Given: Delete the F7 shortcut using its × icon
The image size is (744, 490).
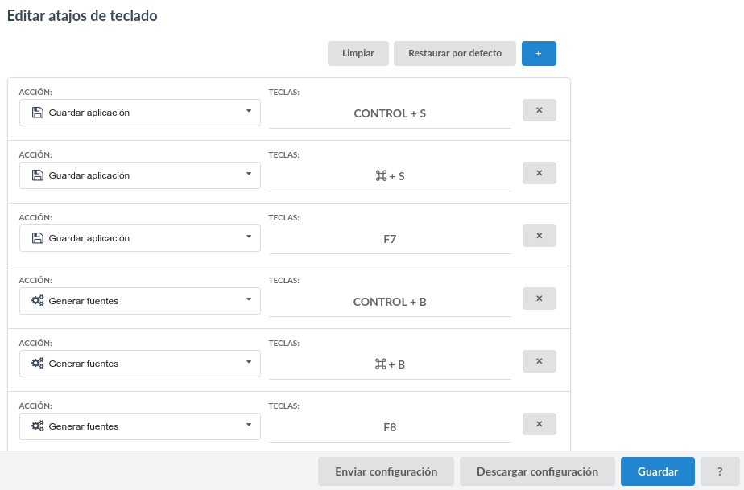Looking at the screenshot, I should [539, 236].
